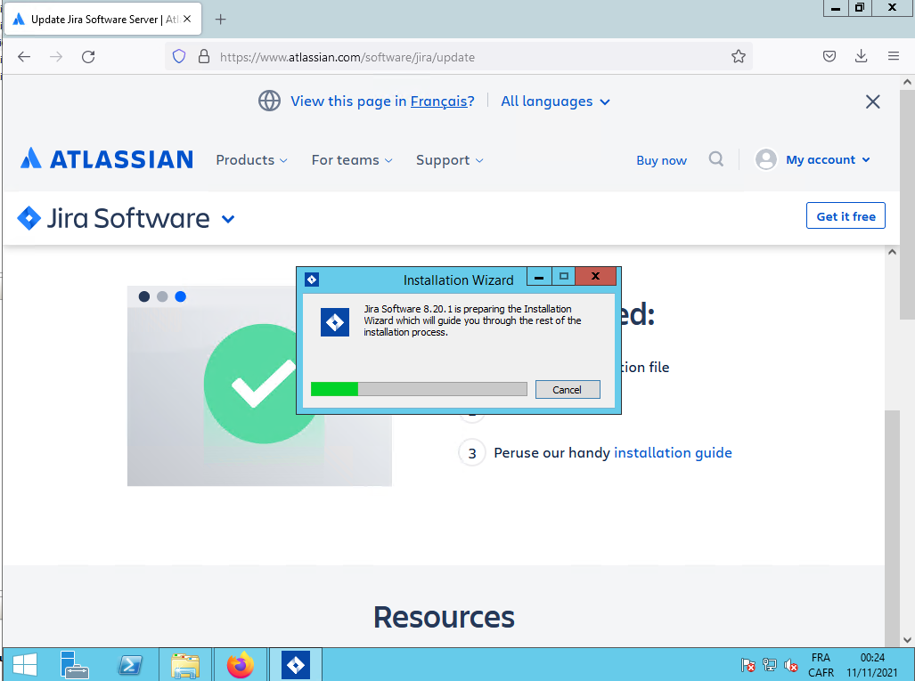Maximize the Installation Wizard window
915x681 pixels.
tap(564, 276)
